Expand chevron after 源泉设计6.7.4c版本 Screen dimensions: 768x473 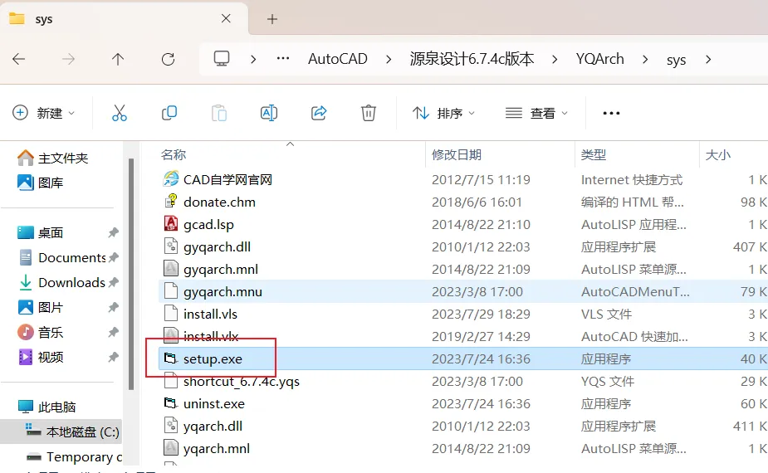pos(555,59)
